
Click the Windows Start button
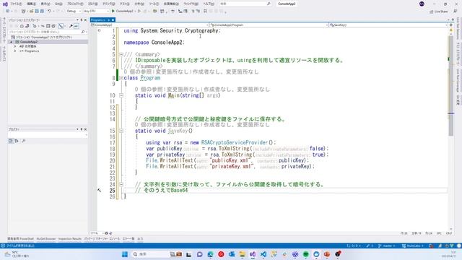point(125,254)
